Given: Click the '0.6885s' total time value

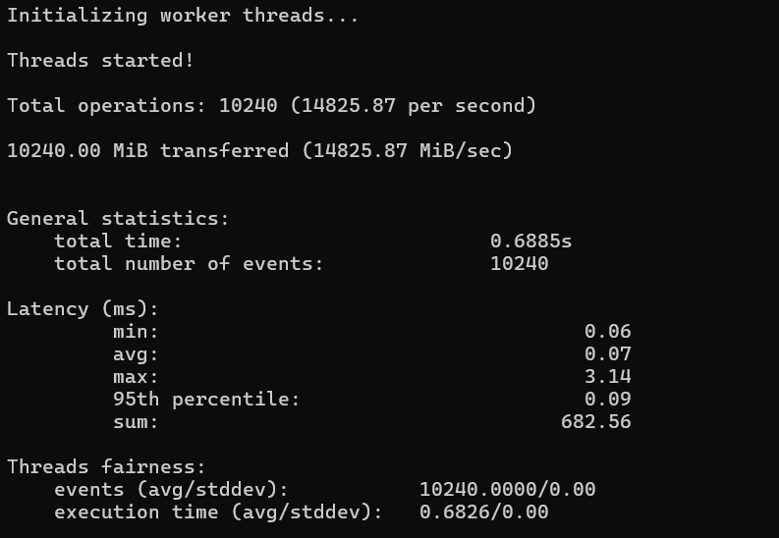Looking at the screenshot, I should 531,242.
